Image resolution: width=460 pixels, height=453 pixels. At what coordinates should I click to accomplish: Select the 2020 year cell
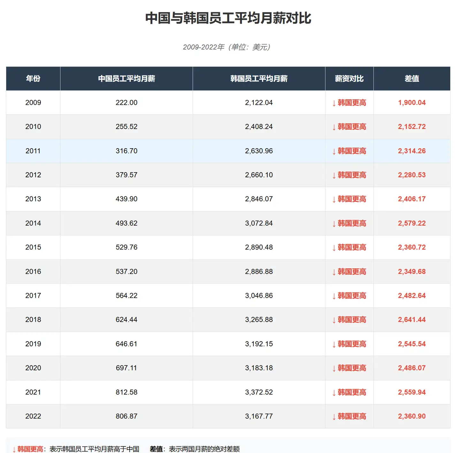(33, 368)
